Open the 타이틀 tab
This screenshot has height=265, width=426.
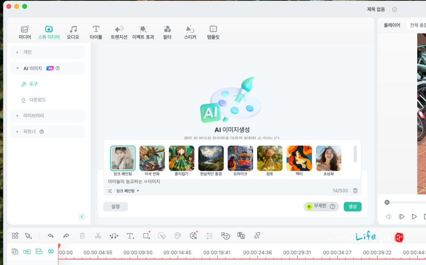tap(96, 32)
